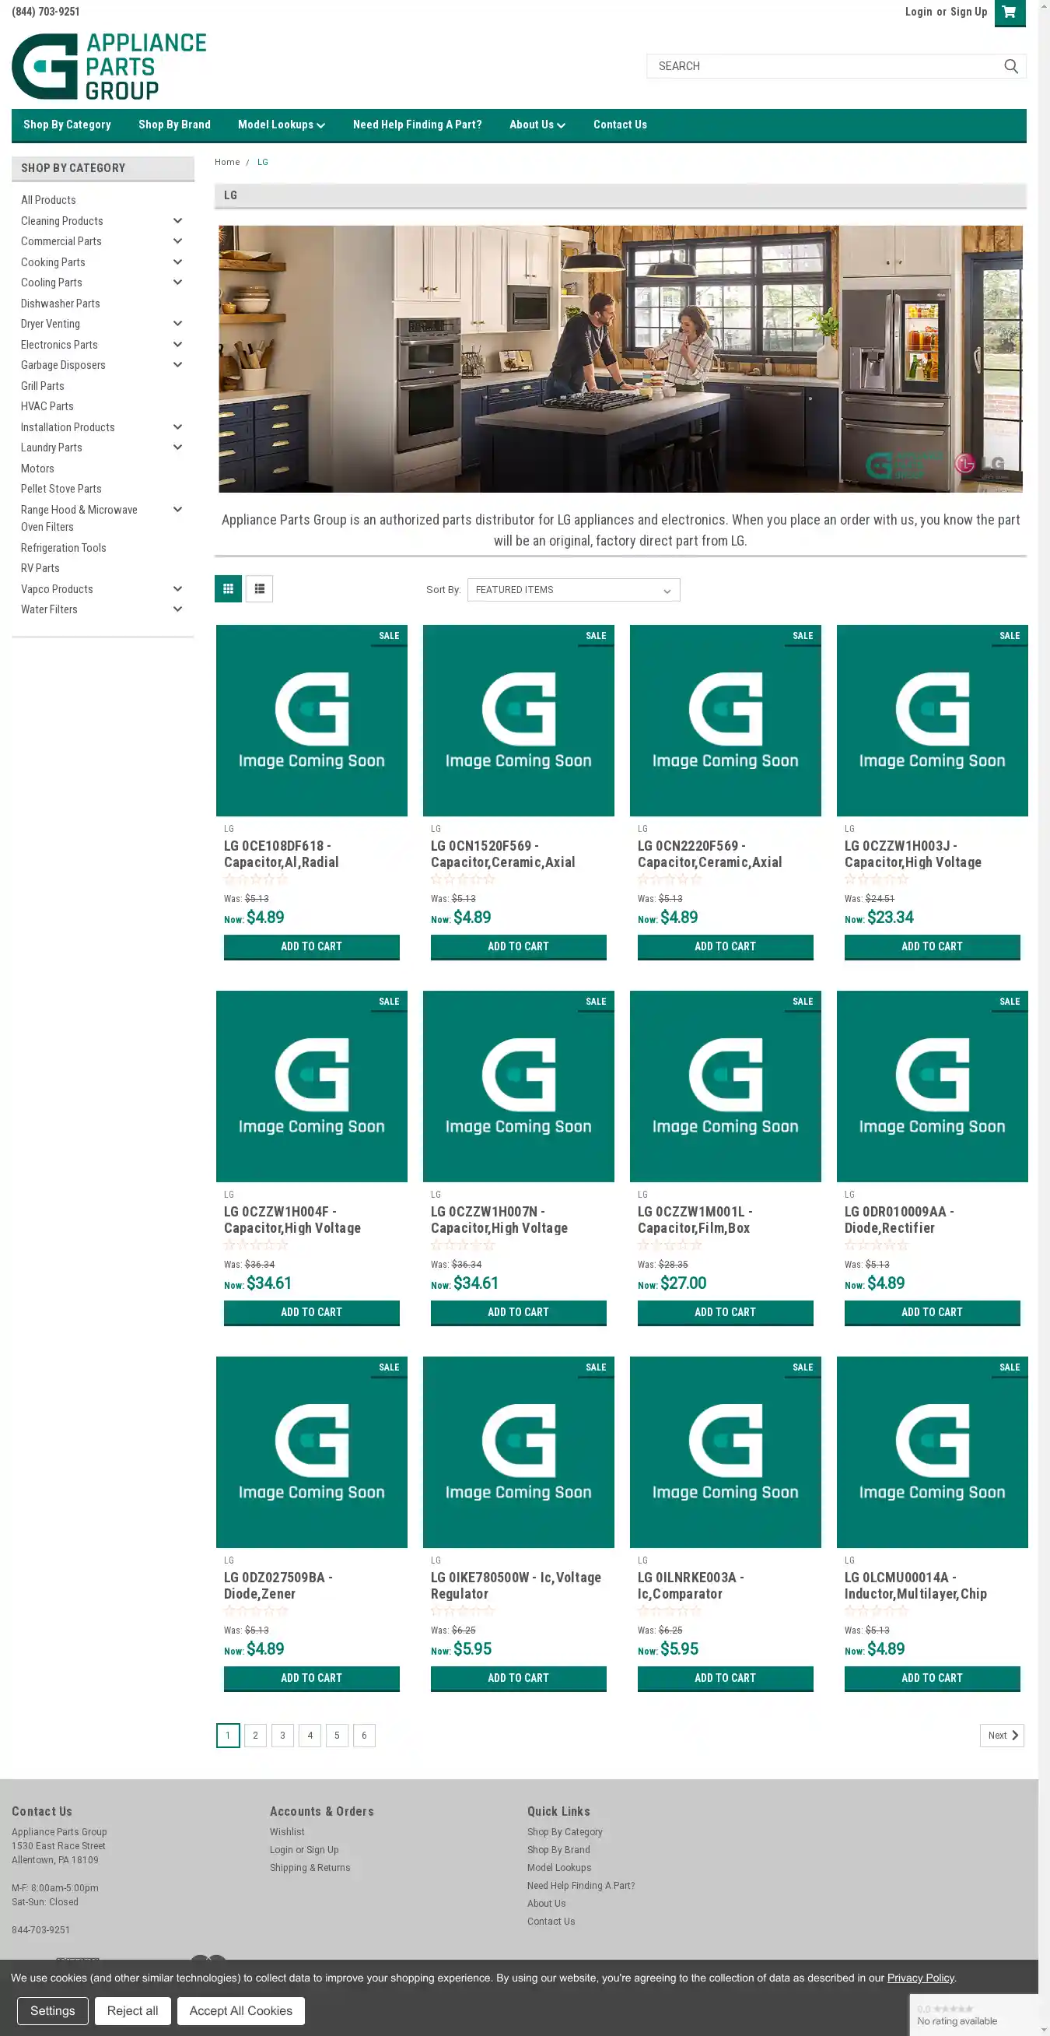
Task: Open the Privacy Policy link
Action: [919, 1978]
